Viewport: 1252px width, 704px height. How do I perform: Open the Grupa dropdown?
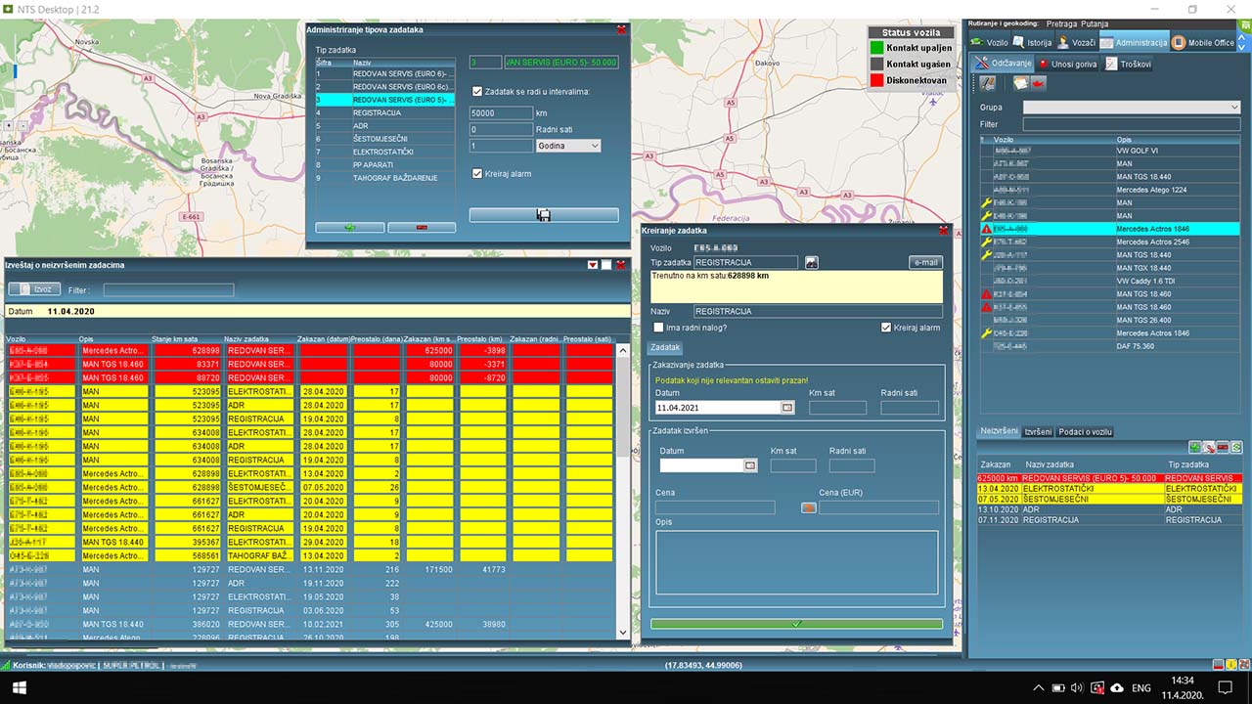point(1131,108)
